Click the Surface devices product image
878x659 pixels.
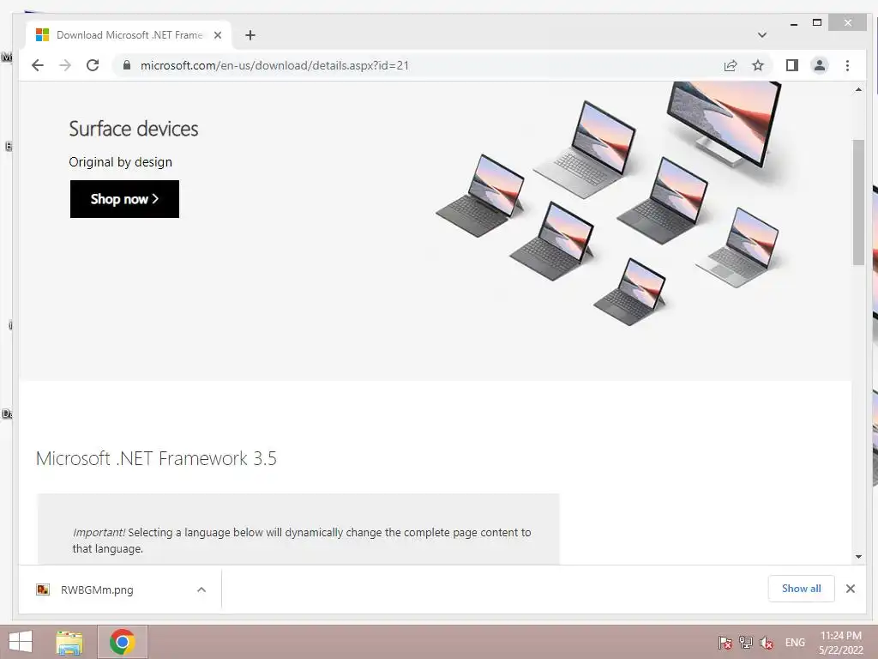(610, 204)
